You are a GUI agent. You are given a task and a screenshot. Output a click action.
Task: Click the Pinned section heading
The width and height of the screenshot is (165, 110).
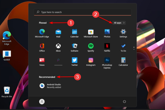point(43,23)
